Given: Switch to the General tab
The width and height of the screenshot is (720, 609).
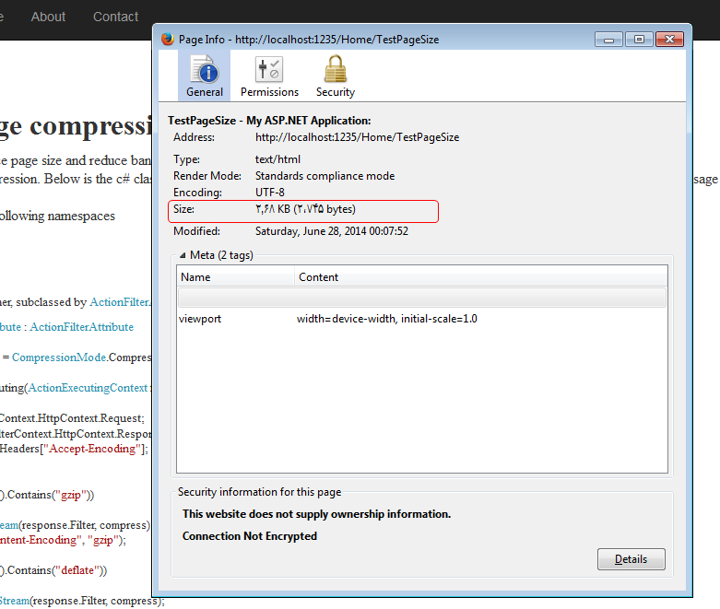Looking at the screenshot, I should pos(204,76).
